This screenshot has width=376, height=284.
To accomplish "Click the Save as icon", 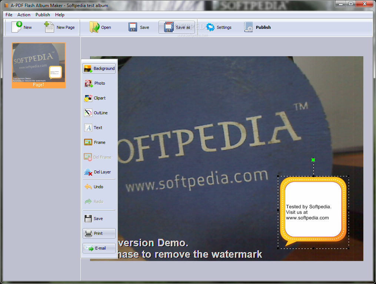I will point(169,27).
